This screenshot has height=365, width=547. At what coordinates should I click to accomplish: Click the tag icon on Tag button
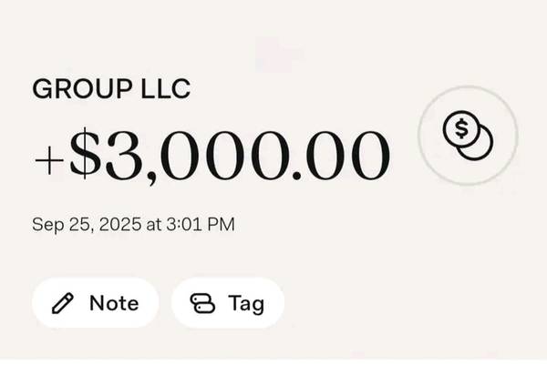pos(201,303)
